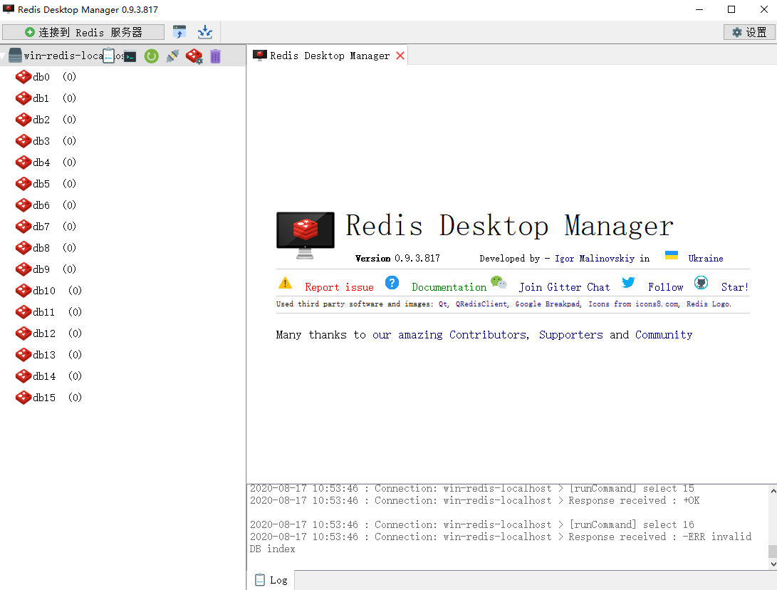777x590 pixels.
Task: Select the win-redis-localhost server icon
Action: (x=16, y=56)
